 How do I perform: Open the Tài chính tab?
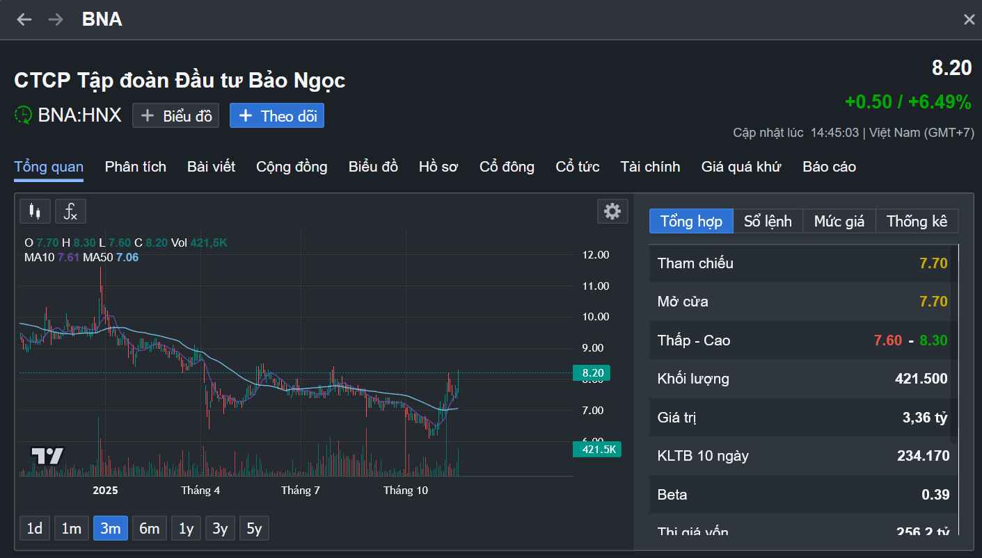[650, 167]
